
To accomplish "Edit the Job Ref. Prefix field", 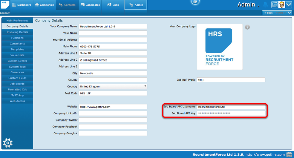I will (231, 80).
